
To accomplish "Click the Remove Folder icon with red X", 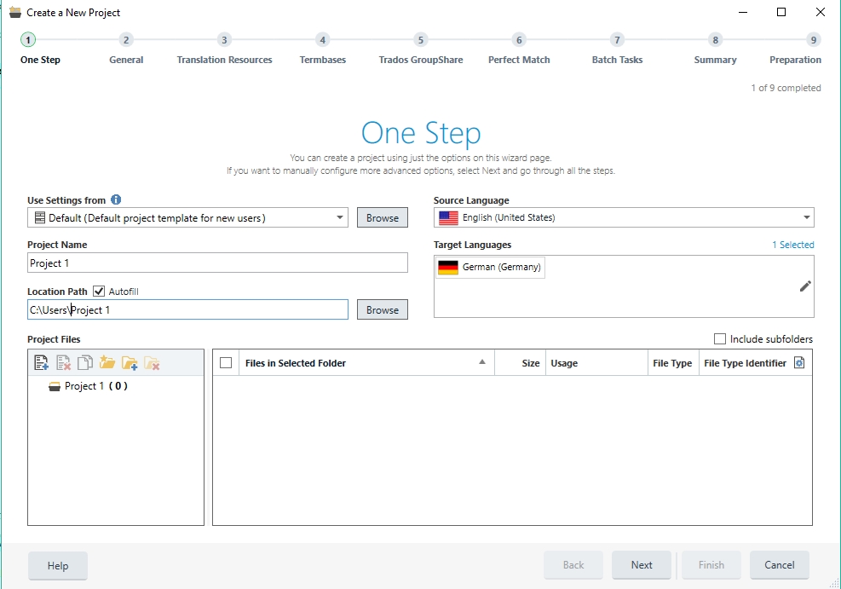I will pos(152,363).
